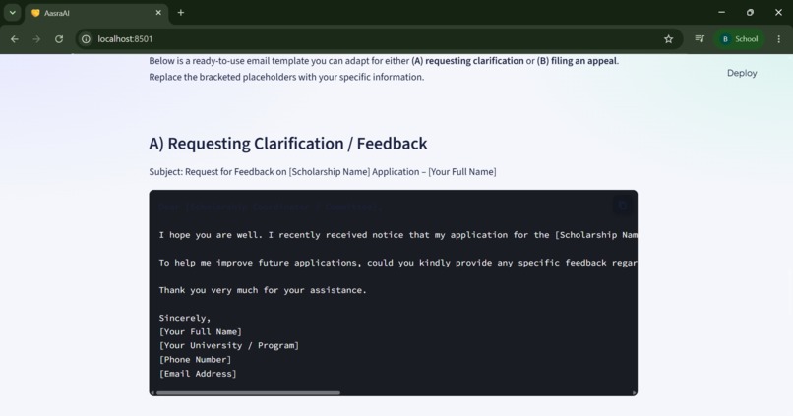Click the browser forward arrow
This screenshot has height=416, width=793.
point(36,39)
